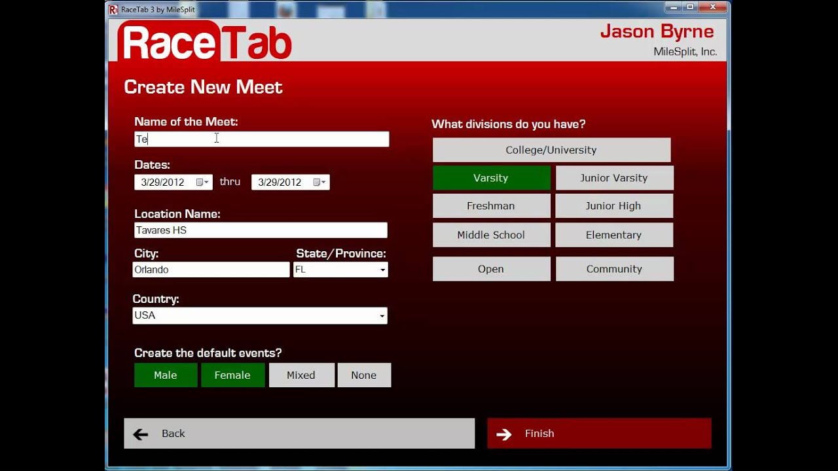Click the Jason Byrne user name

[x=657, y=31]
